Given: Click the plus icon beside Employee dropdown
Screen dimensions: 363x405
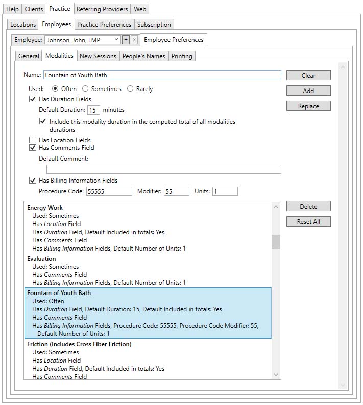Looking at the screenshot, I should click(x=126, y=40).
